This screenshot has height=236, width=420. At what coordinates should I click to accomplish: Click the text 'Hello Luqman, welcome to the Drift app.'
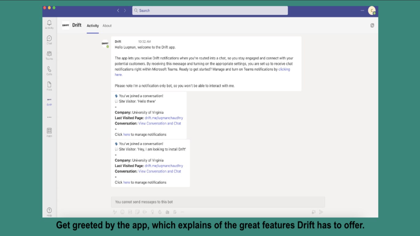[x=145, y=47]
